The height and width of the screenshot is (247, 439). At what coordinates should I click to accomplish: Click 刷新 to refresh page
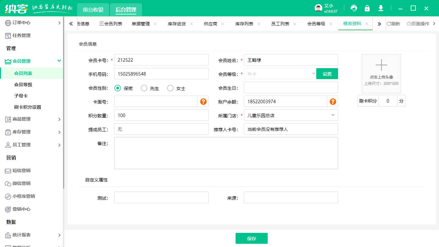pyautogui.click(x=393, y=24)
